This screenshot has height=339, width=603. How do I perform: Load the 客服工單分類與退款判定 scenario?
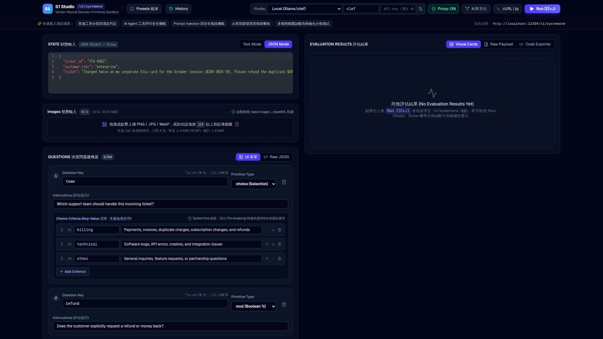point(97,24)
